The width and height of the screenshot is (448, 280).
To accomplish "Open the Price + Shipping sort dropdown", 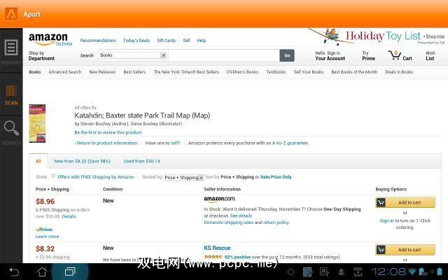I will pos(183,177).
